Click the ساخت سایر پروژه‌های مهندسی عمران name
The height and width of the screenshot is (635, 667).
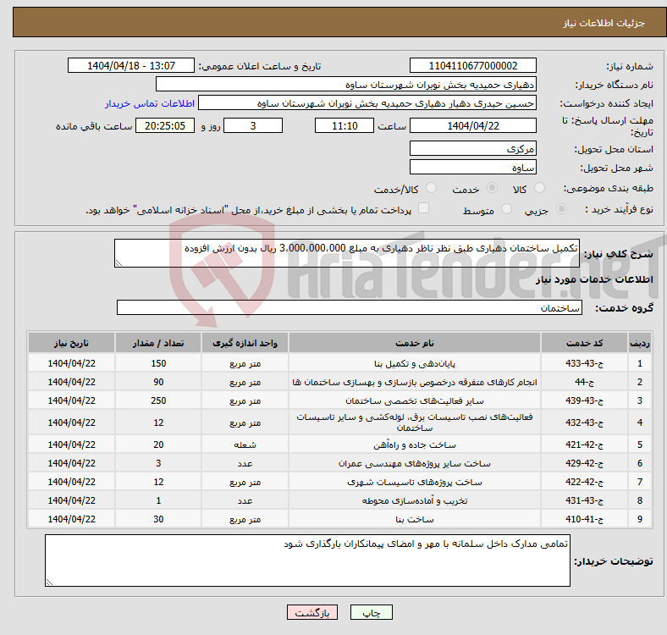pos(415,463)
